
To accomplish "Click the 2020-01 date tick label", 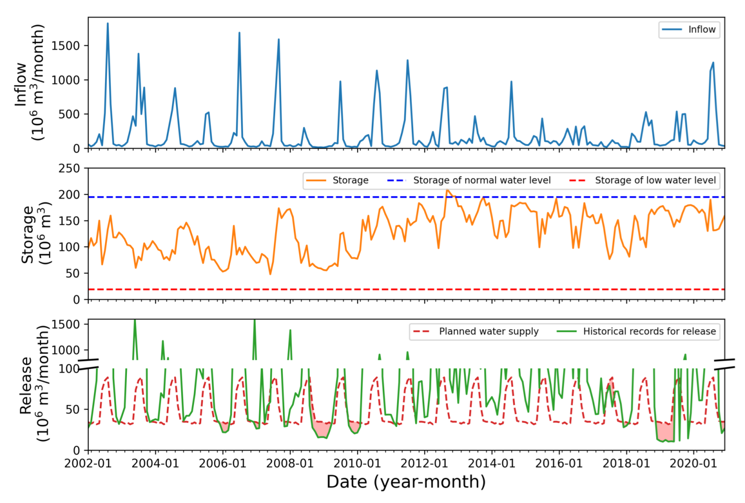I will click(x=693, y=464).
